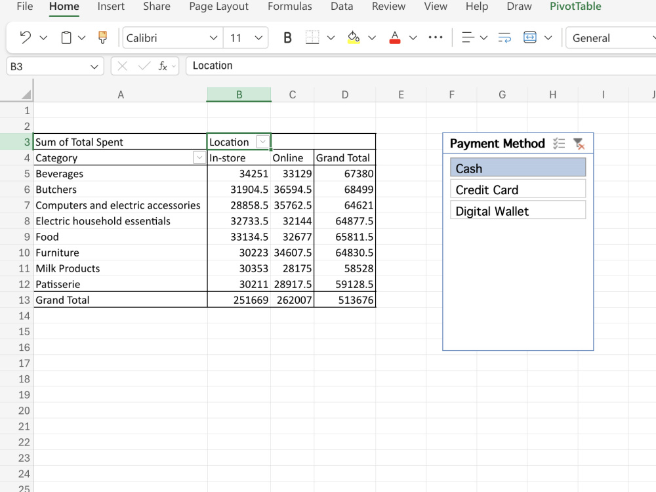The image size is (656, 492).
Task: Expand the Paste options arrow
Action: 82,38
